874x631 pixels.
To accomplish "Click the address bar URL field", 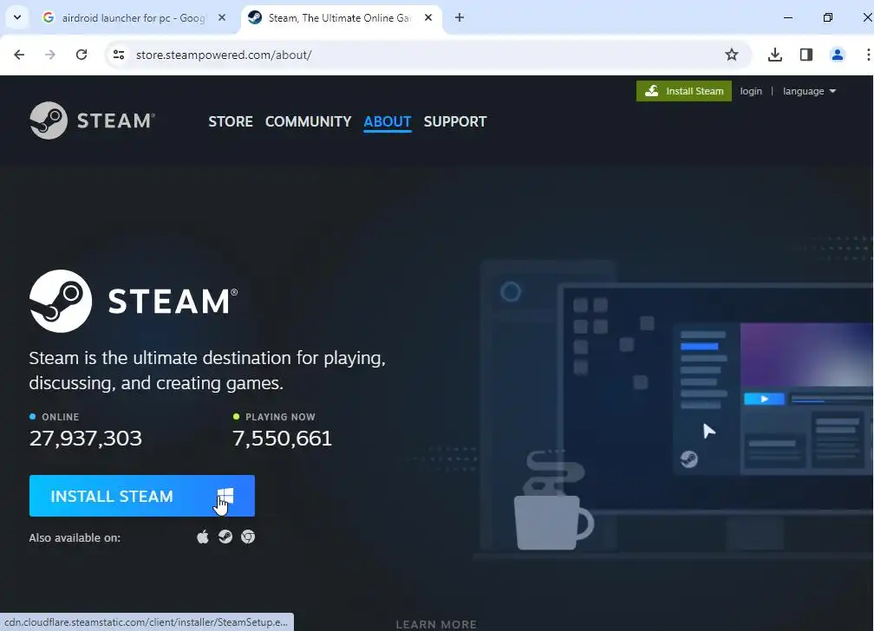I will click(427, 55).
